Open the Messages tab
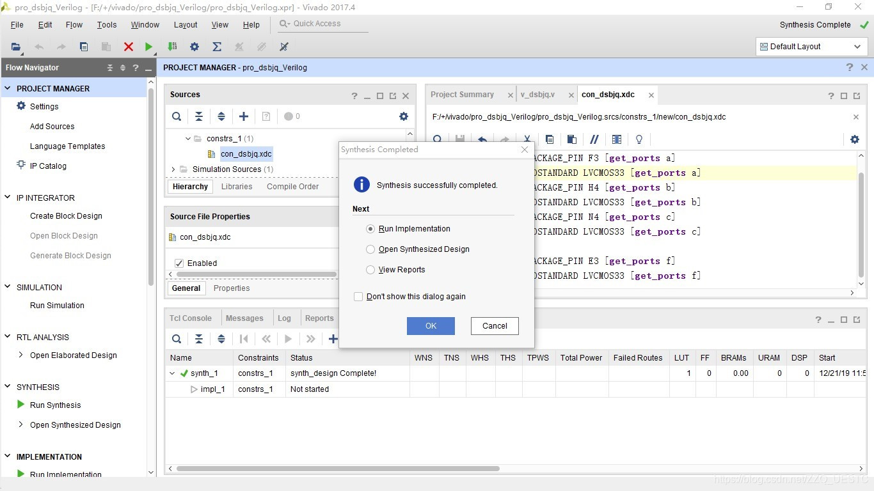The height and width of the screenshot is (491, 874). click(x=244, y=318)
